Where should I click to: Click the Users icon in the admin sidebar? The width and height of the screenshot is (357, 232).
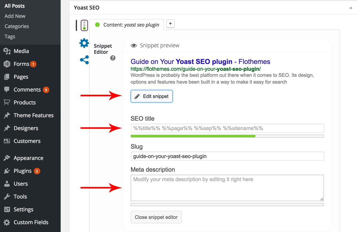tap(7, 184)
